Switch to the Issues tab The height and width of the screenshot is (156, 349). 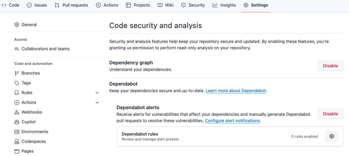pos(37,5)
